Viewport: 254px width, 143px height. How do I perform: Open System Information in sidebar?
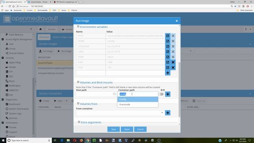point(19,109)
